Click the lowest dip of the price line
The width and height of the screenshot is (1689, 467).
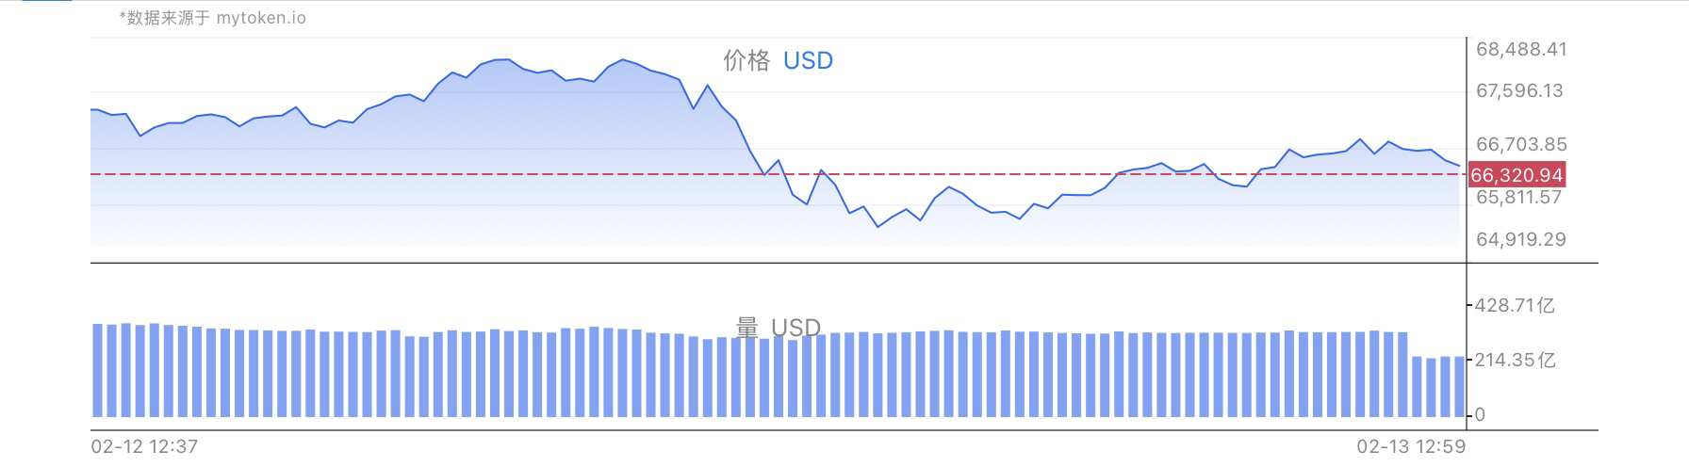pyautogui.click(x=877, y=227)
